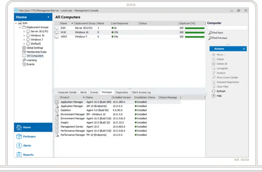Open Events icon in the tree

(24, 64)
